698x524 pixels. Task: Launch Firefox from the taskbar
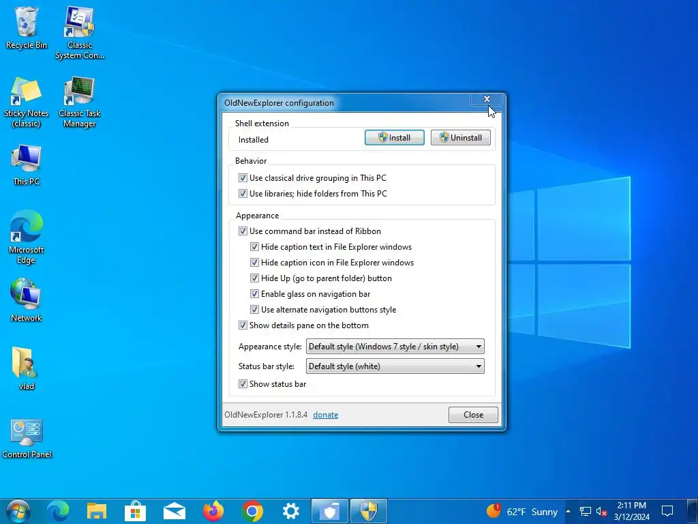(x=213, y=511)
